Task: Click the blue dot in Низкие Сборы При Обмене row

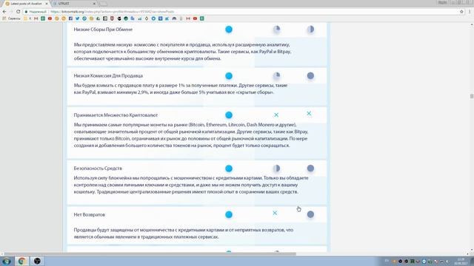Action: point(229,30)
